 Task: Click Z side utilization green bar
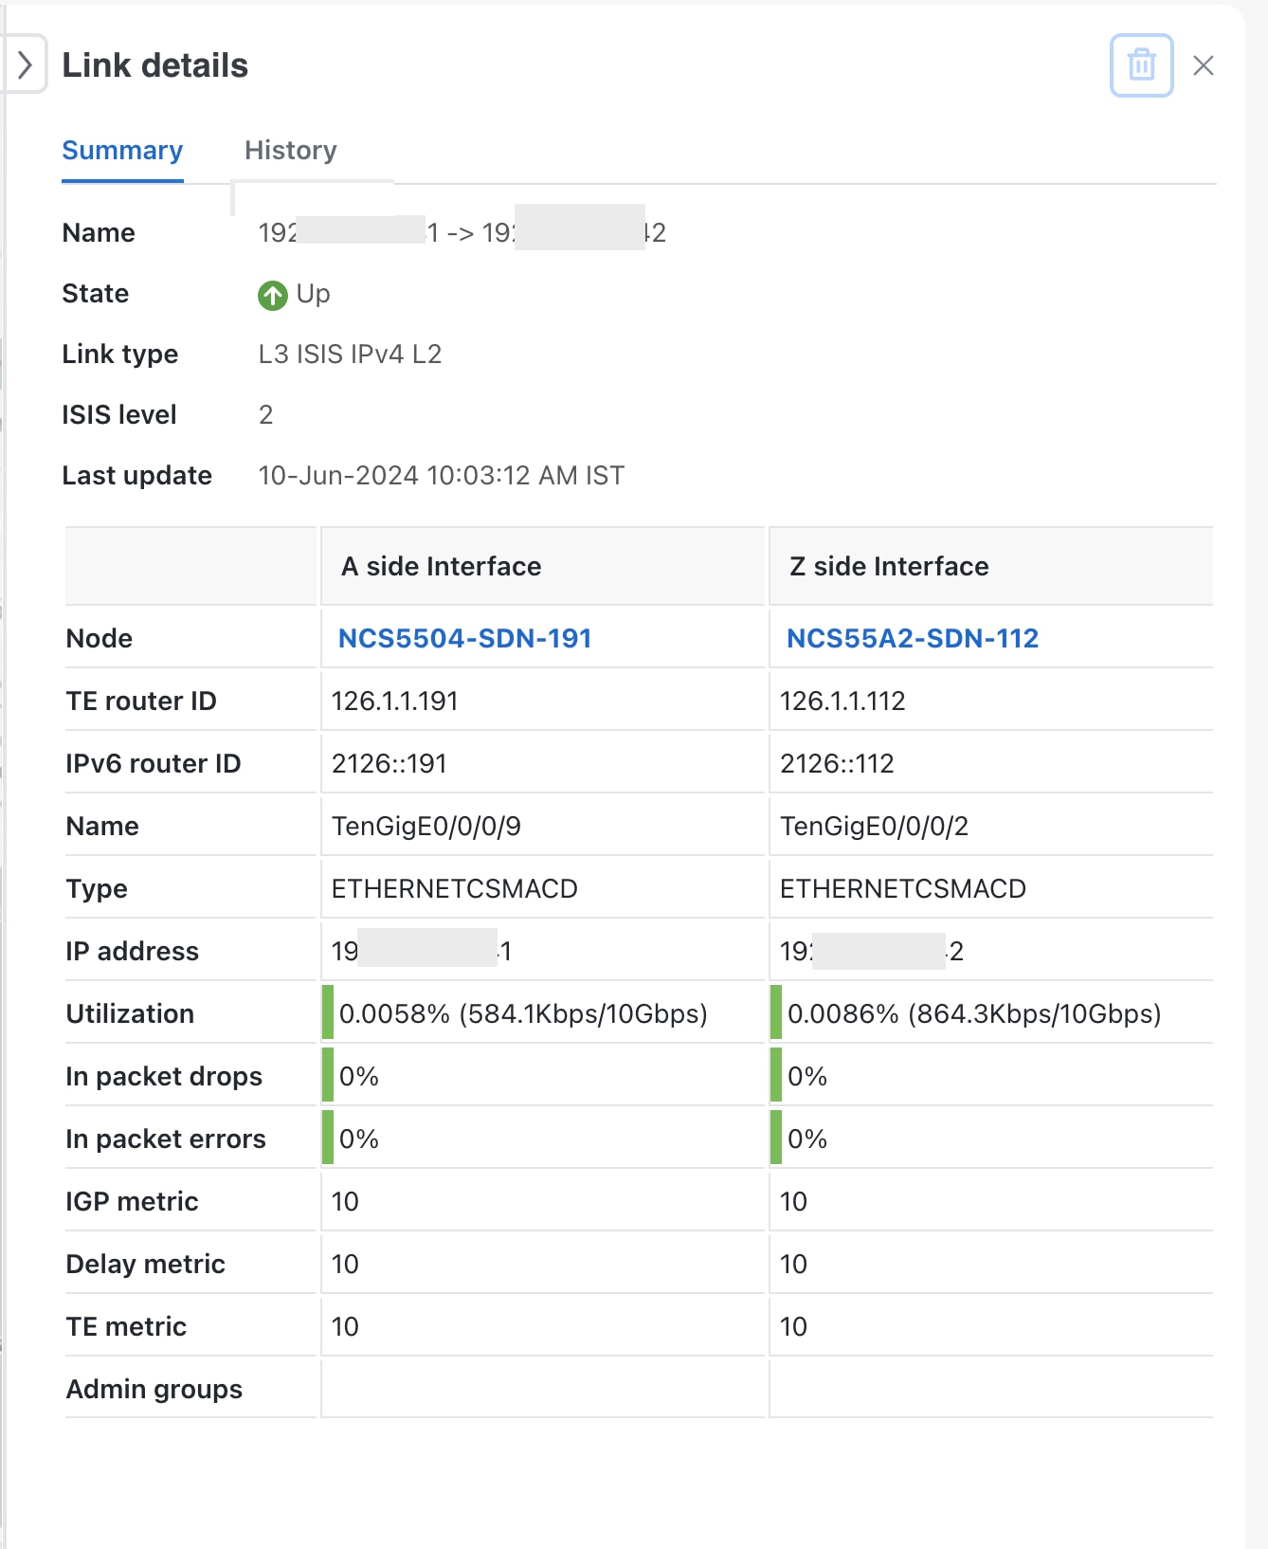(x=776, y=1012)
